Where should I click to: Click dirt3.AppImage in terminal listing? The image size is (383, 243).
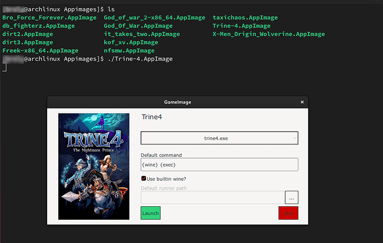[28, 42]
